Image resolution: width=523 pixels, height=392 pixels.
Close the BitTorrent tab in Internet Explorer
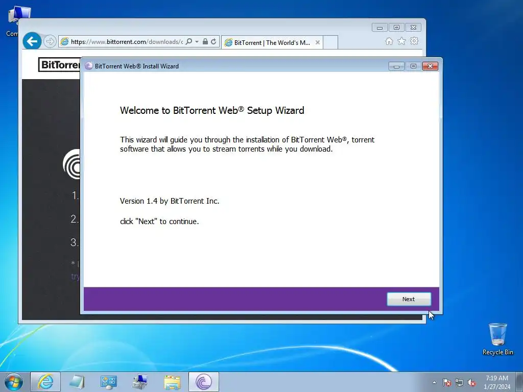[318, 42]
